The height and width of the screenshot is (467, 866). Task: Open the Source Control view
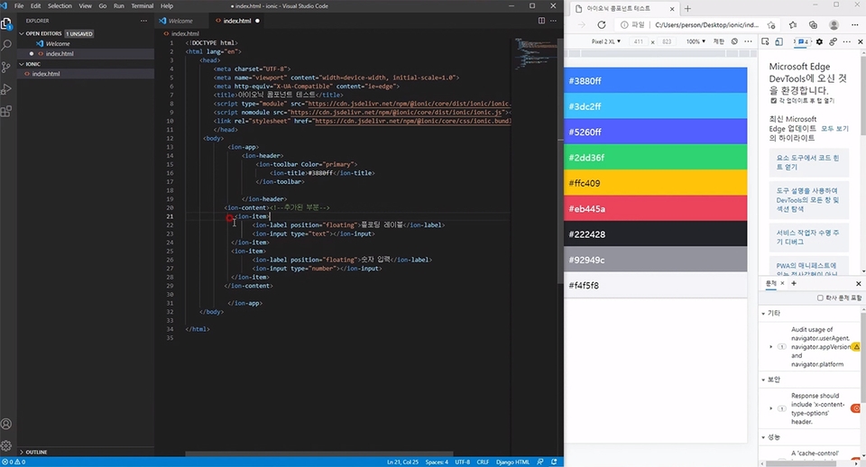click(x=6, y=68)
